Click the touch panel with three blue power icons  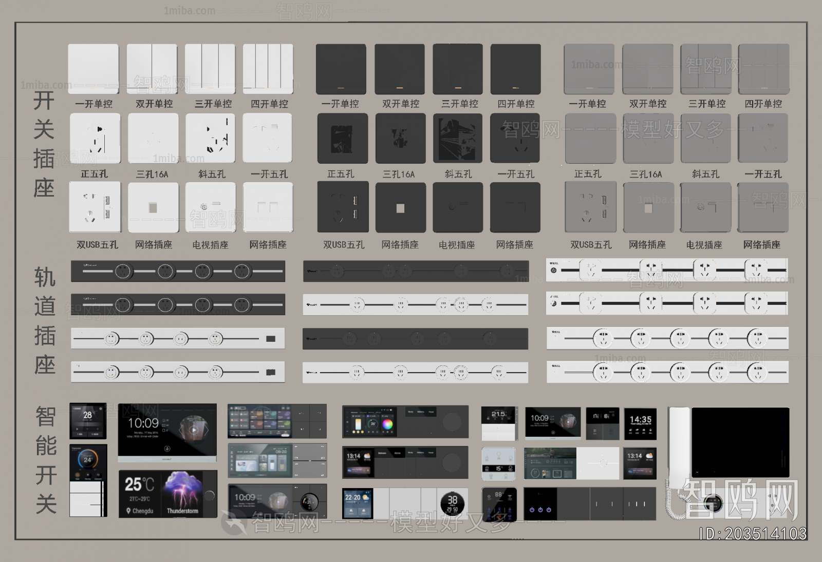[540, 504]
